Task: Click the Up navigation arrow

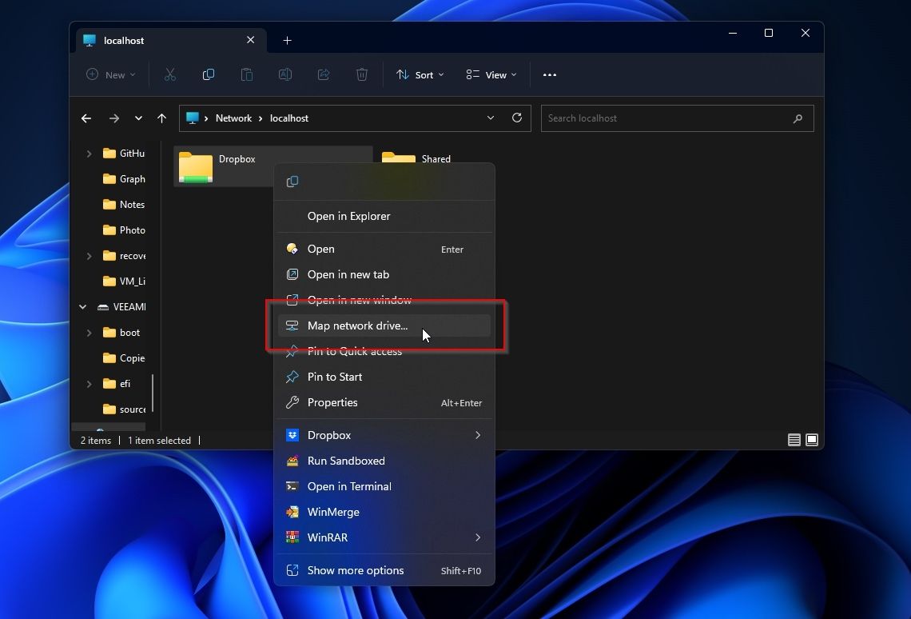Action: pyautogui.click(x=161, y=118)
